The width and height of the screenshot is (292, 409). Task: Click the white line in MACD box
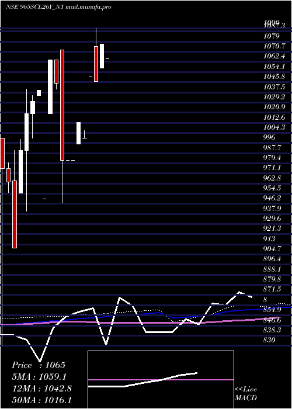142,380
